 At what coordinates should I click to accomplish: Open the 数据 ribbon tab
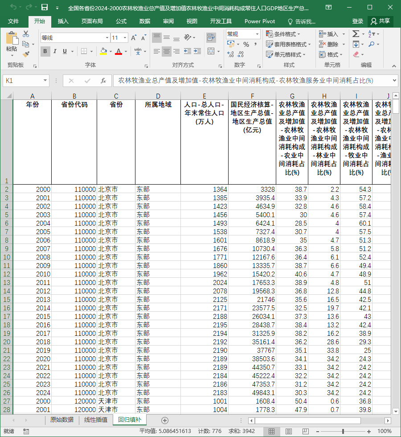click(x=145, y=21)
